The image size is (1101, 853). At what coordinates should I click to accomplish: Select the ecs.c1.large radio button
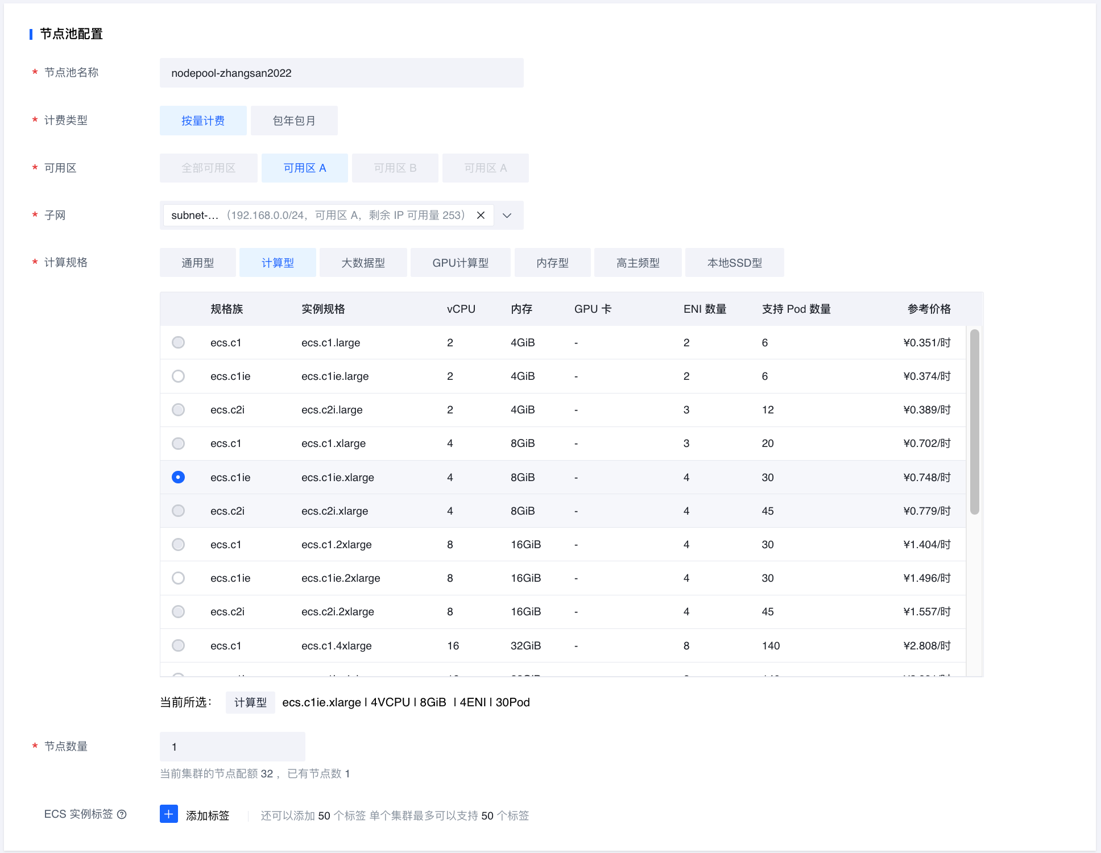(178, 342)
